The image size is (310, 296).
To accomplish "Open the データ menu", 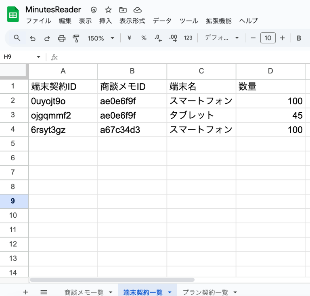I will click(x=162, y=21).
